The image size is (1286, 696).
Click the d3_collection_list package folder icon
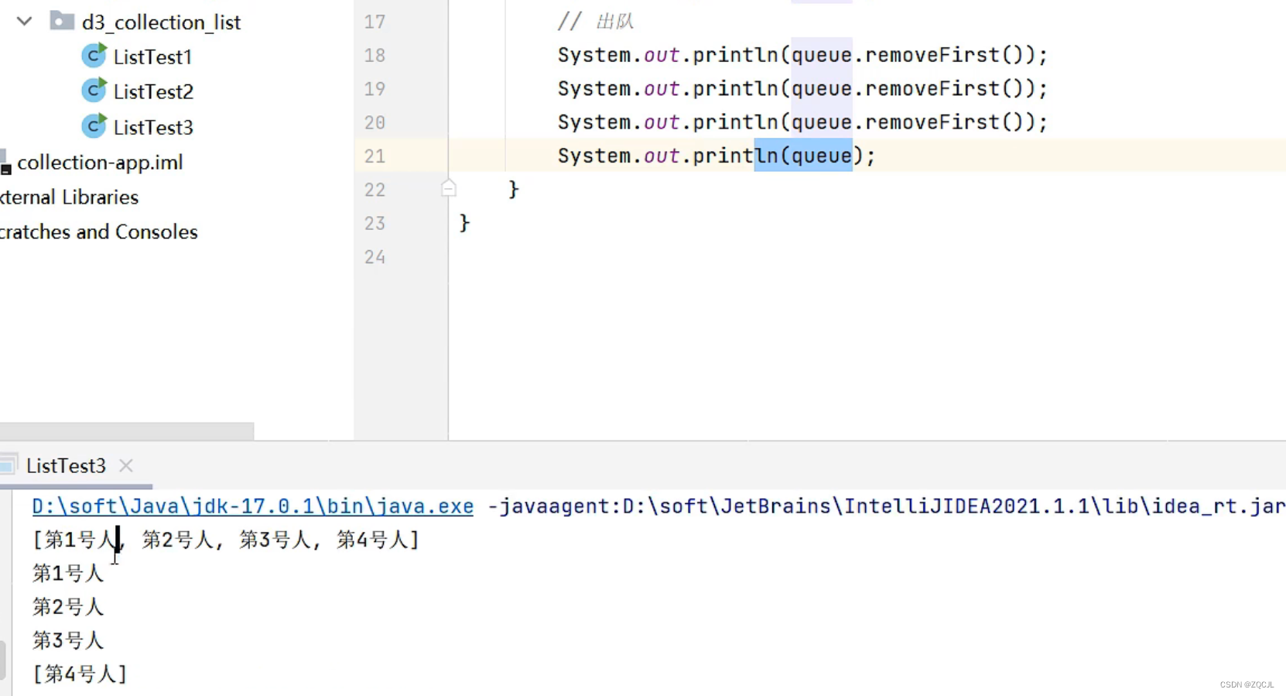pyautogui.click(x=62, y=20)
